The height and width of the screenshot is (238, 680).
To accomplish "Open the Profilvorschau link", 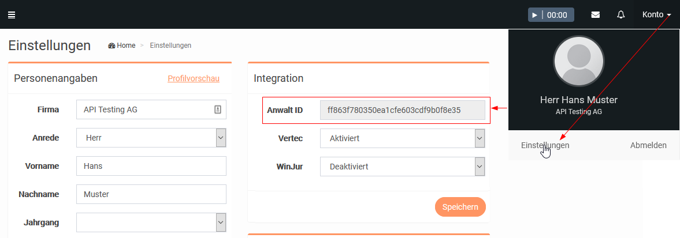I will pos(193,78).
